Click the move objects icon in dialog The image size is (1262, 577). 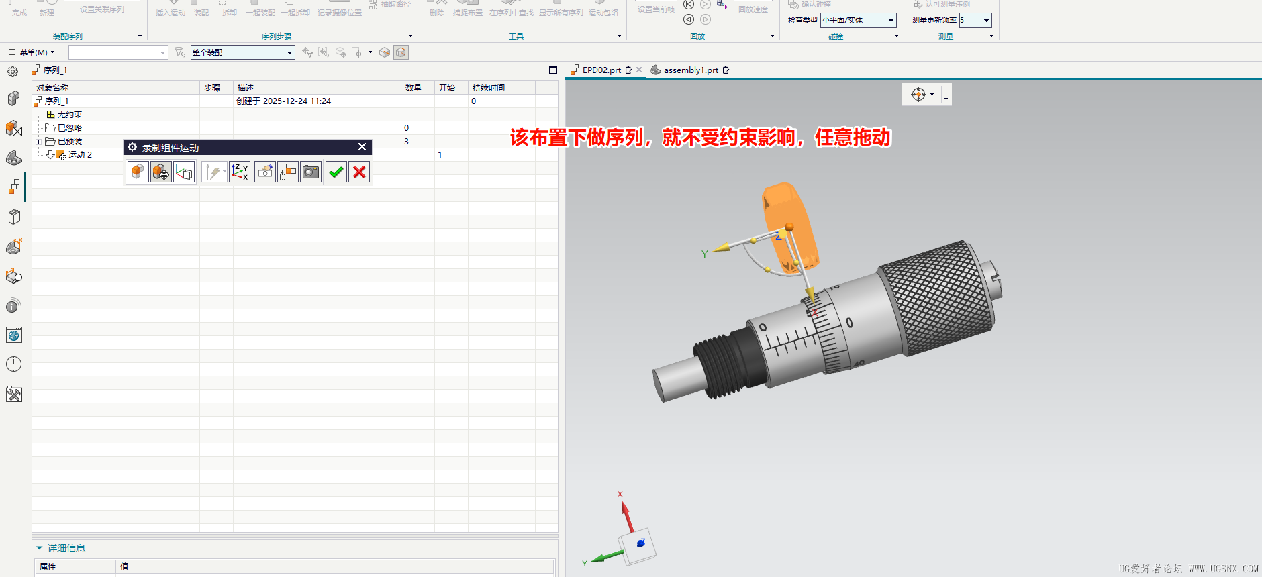click(161, 172)
